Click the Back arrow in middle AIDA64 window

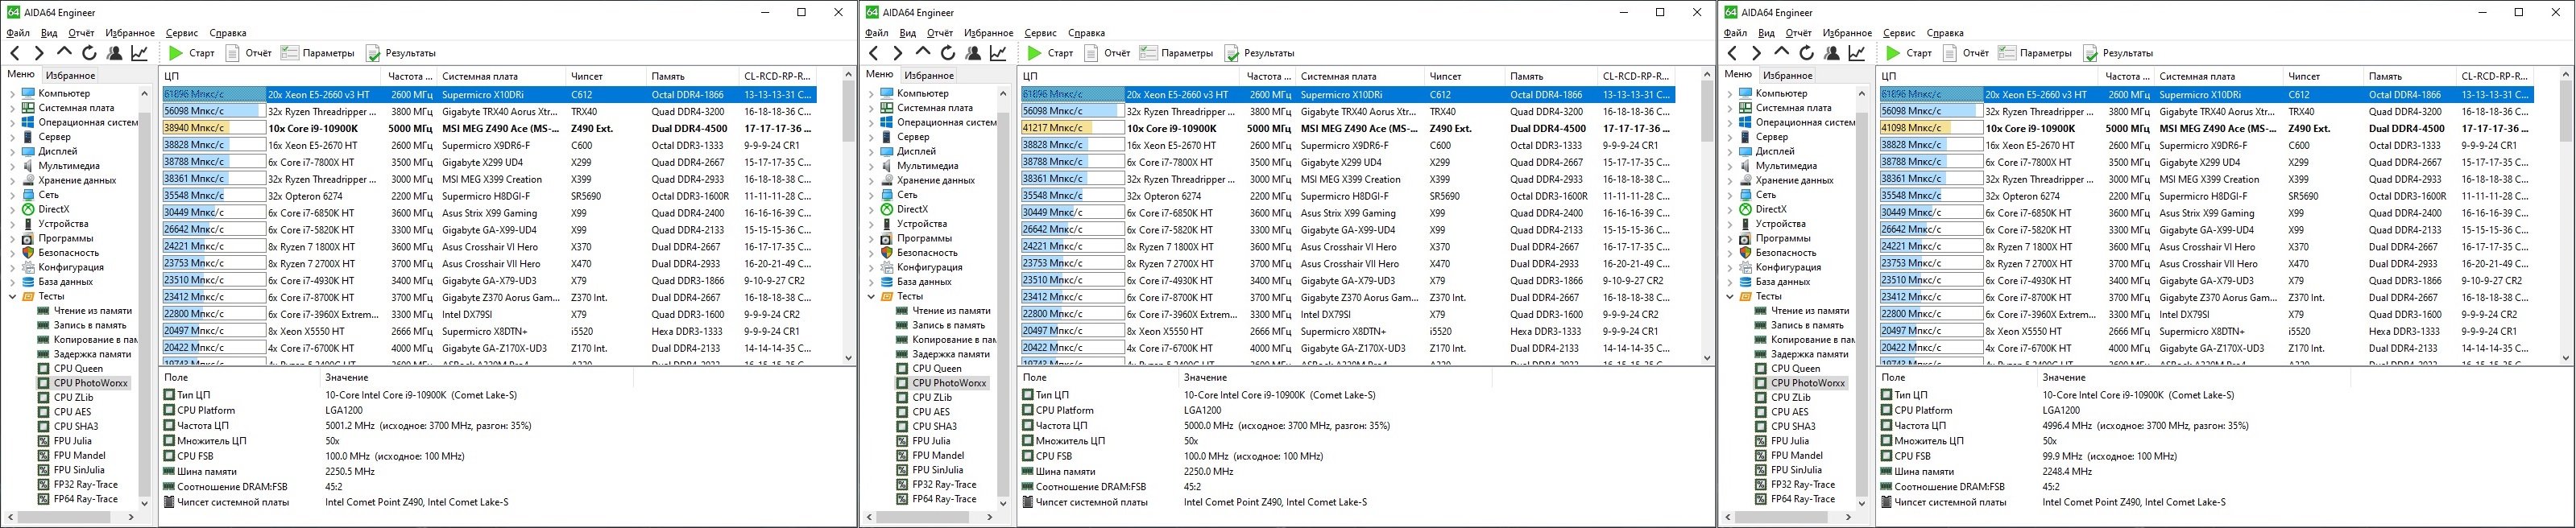[874, 53]
